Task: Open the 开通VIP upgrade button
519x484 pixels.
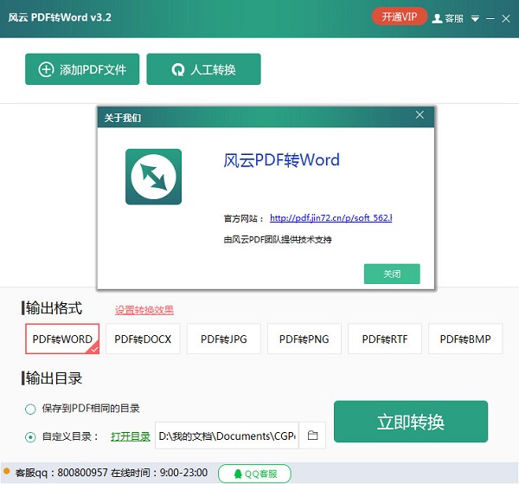Action: click(399, 16)
